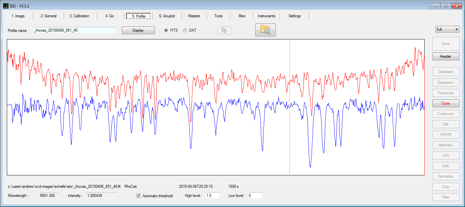Click in the Profile name text field
The image size is (465, 207).
click(74, 30)
